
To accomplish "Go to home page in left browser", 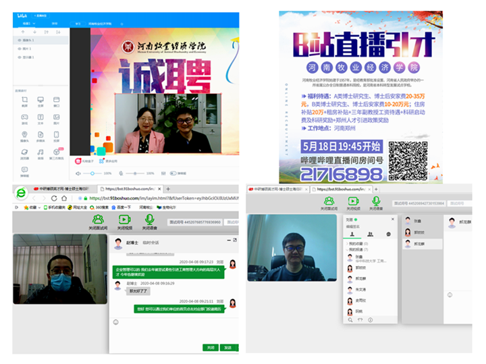I will pyautogui.click(x=64, y=198).
